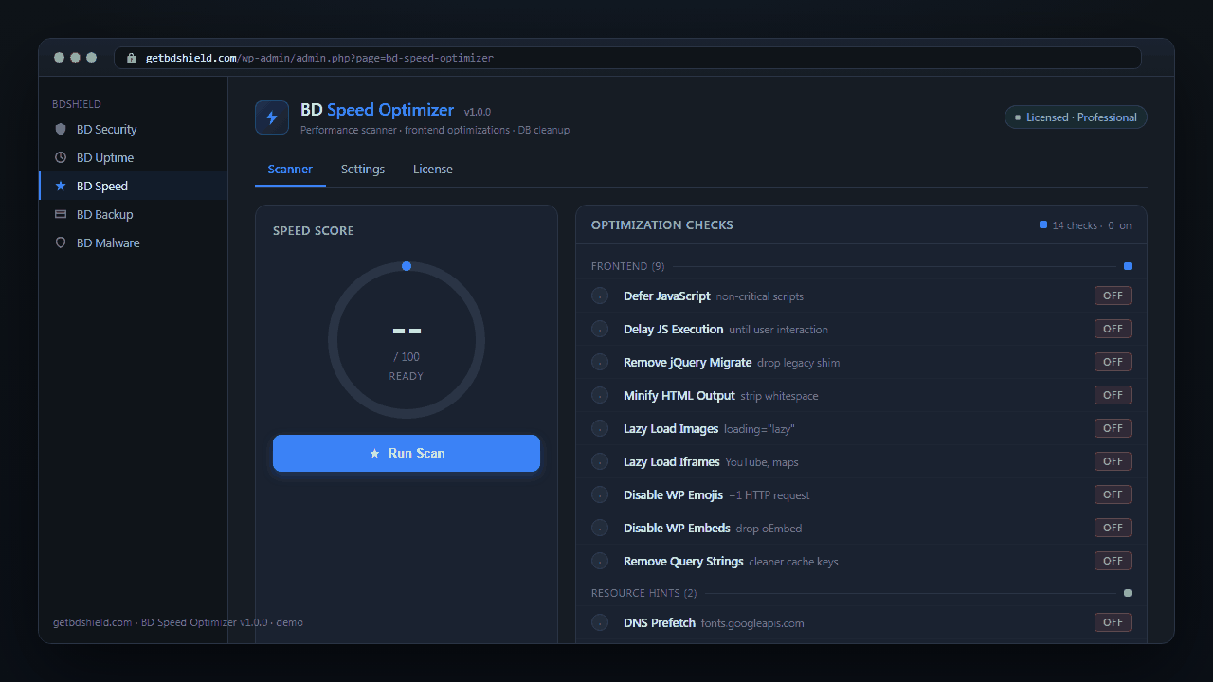Select the BD Speed star icon
1213x682 pixels.
point(61,186)
